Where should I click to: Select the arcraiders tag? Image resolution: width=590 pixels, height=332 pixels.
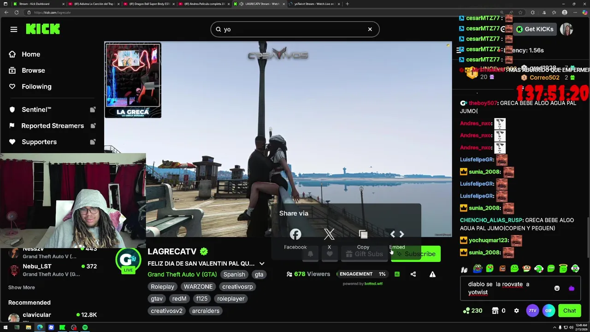click(x=206, y=311)
